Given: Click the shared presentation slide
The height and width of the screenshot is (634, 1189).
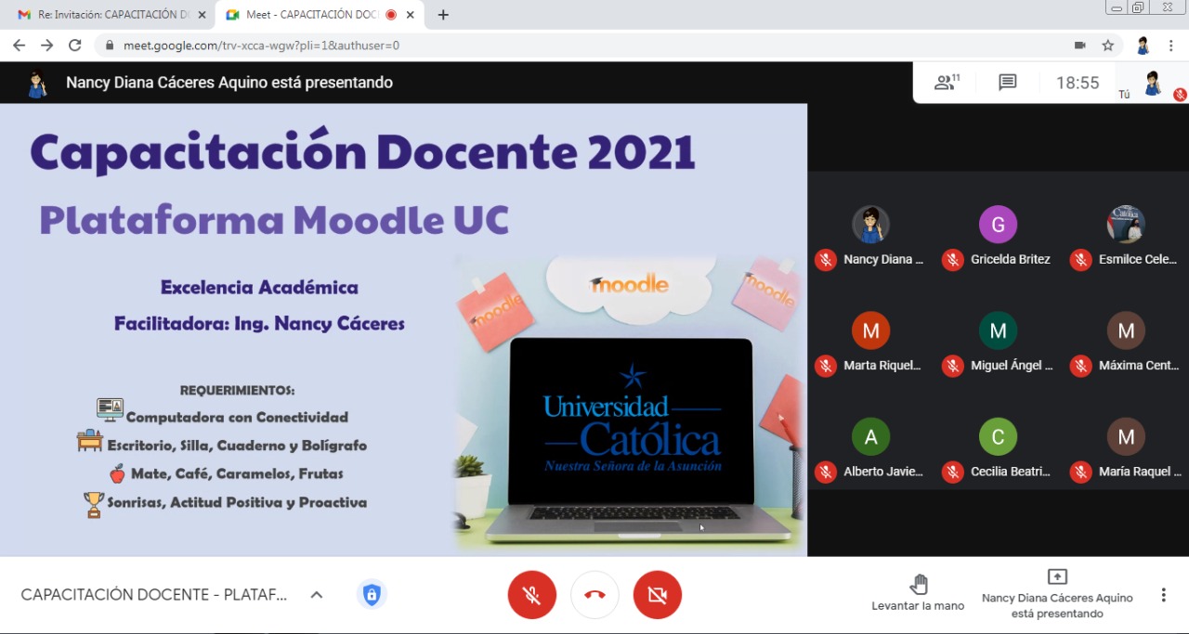Looking at the screenshot, I should [x=403, y=330].
